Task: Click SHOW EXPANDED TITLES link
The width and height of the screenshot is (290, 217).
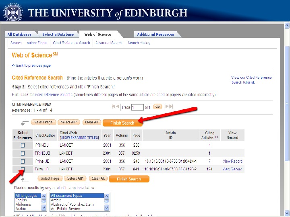Action: tap(79, 138)
